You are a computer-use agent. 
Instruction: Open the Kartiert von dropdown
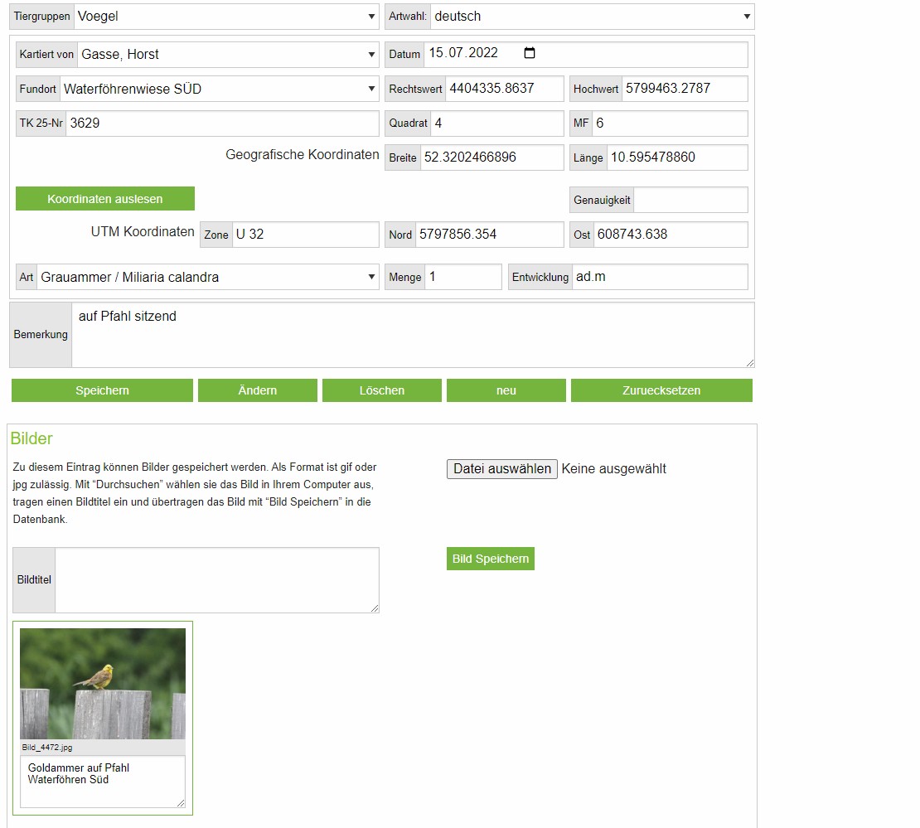click(x=228, y=55)
